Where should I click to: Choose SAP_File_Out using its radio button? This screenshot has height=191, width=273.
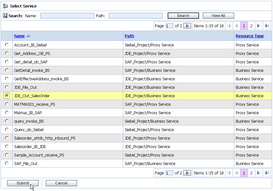(7, 163)
